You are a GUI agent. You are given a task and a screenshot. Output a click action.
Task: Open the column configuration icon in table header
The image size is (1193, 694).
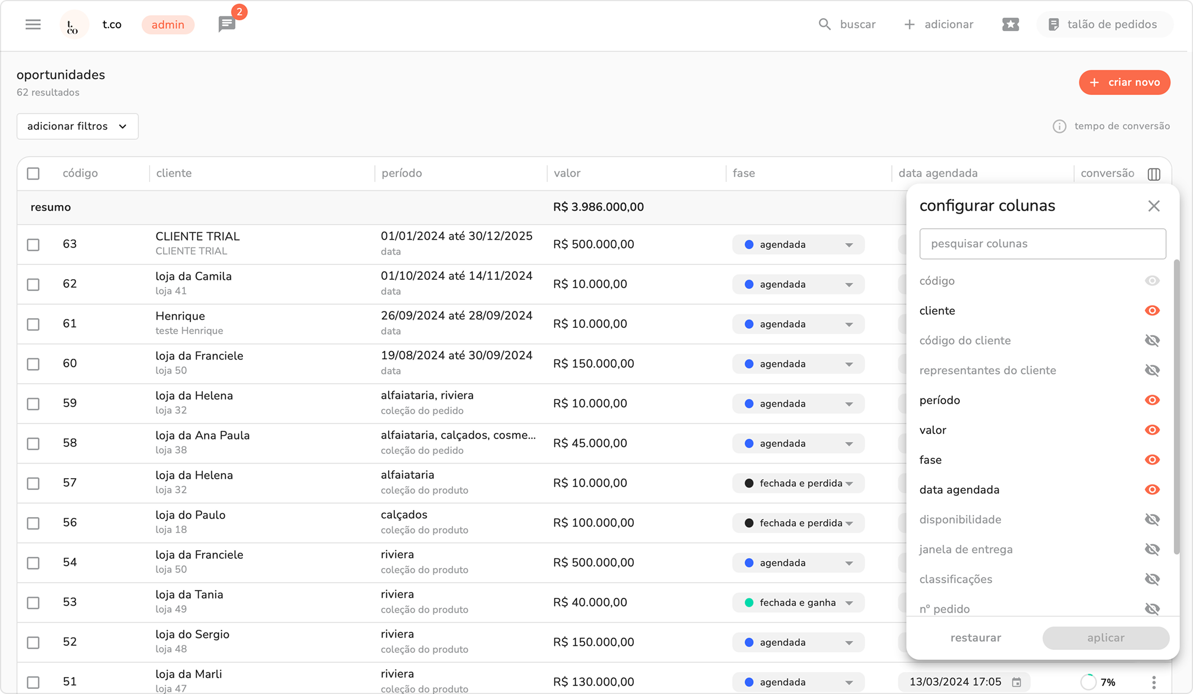[x=1154, y=174]
